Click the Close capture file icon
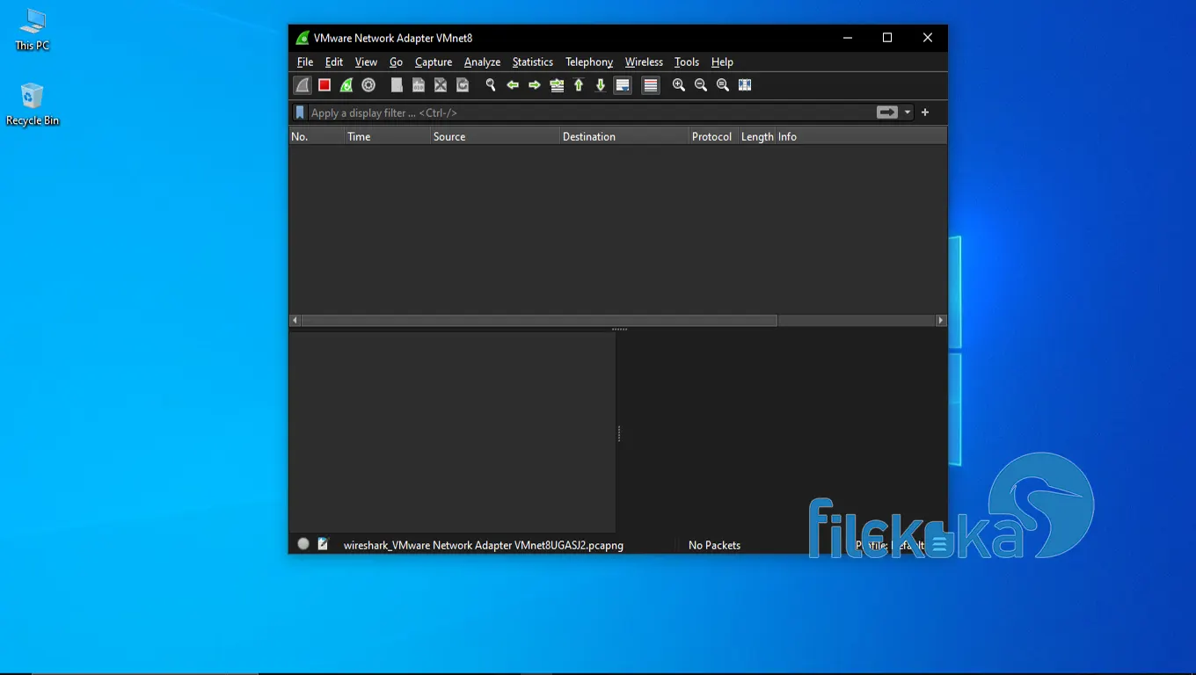Screen dimensions: 1196x675 click(441, 85)
